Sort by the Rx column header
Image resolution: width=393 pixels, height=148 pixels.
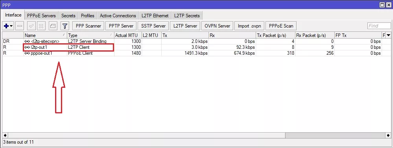tap(232, 35)
